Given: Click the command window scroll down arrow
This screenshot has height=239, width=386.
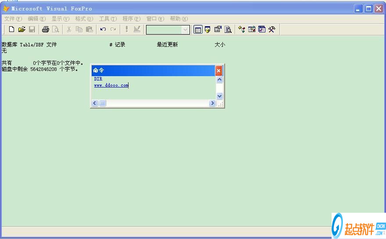Looking at the screenshot, I should point(219,96).
